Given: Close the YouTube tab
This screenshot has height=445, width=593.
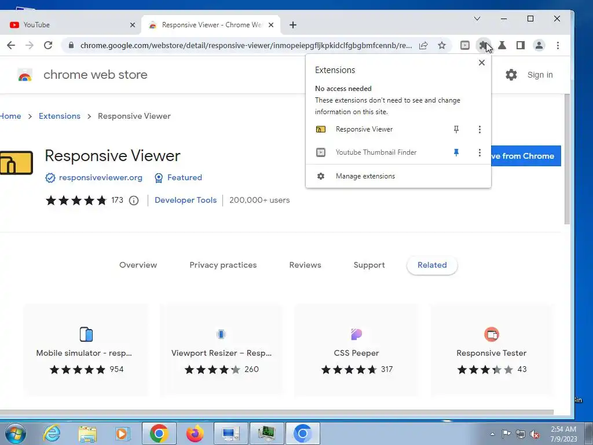Looking at the screenshot, I should coord(133,25).
